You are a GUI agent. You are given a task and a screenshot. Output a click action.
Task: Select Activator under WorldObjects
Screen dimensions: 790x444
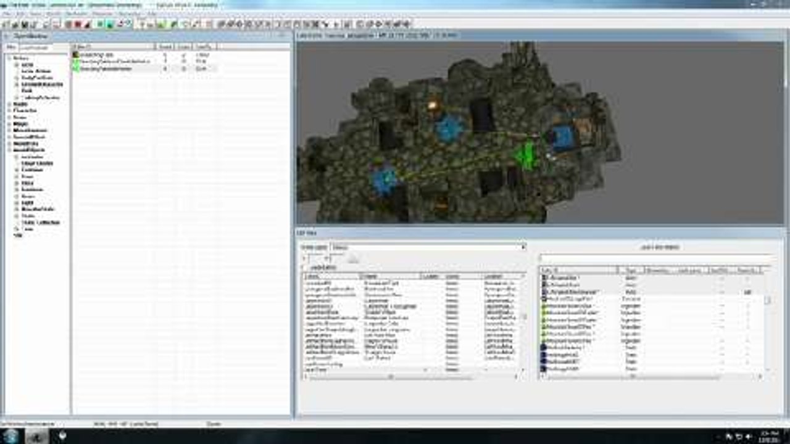[x=33, y=157]
